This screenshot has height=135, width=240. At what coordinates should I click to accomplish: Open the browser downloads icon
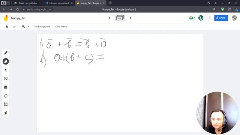pyautogui.click(x=237, y=10)
